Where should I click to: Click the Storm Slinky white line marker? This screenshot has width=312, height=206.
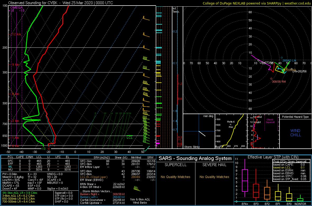(202, 133)
